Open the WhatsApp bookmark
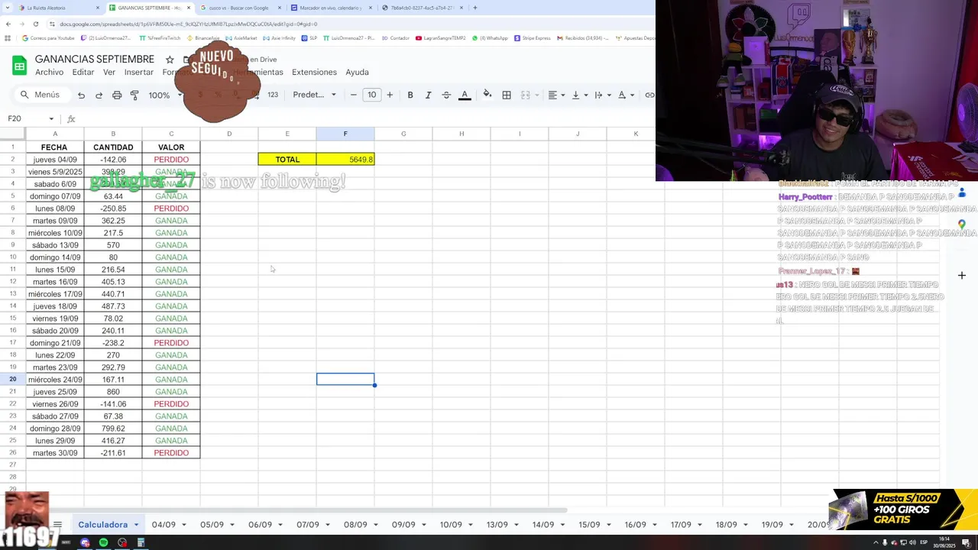 (x=491, y=38)
